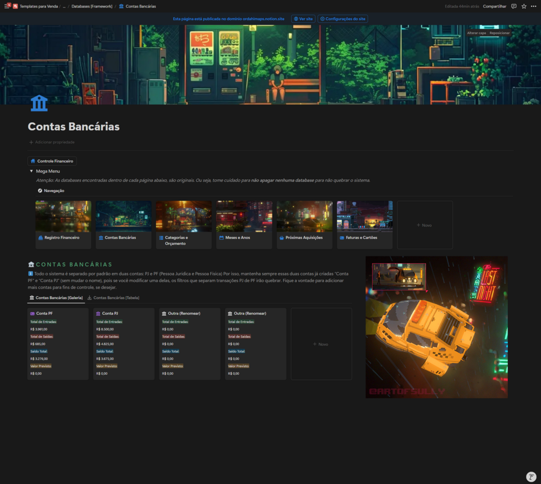
Task: Click R$ 3.276,00 saldo in Conta PF
Action: click(x=39, y=359)
